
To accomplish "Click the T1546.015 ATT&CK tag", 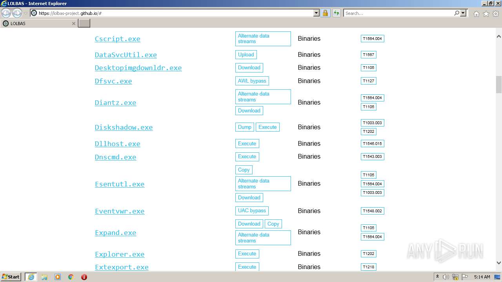I will click(x=372, y=143).
